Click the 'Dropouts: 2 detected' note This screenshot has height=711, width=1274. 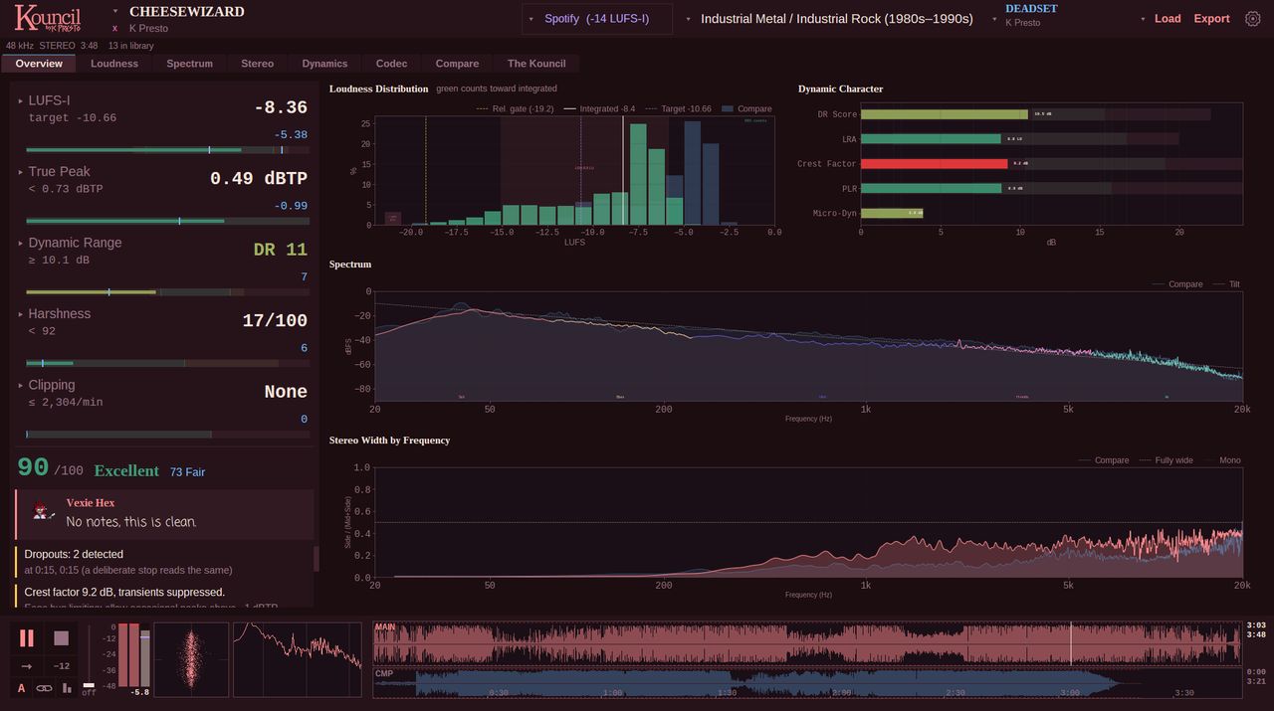[x=74, y=554]
